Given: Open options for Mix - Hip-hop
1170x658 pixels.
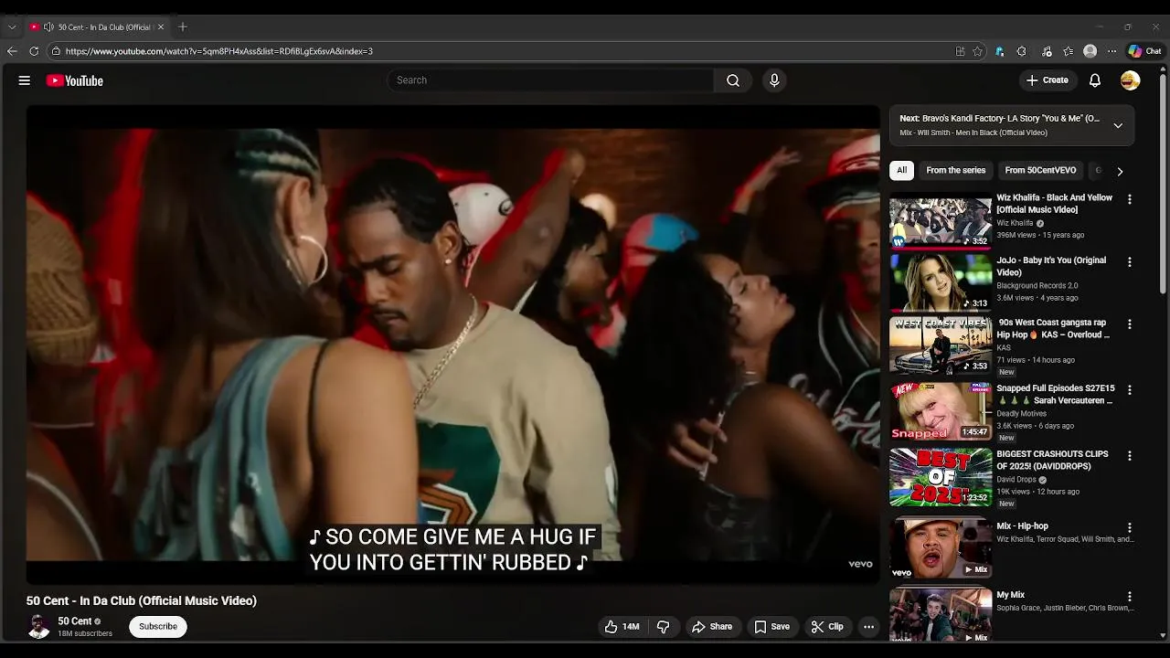Looking at the screenshot, I should (x=1129, y=528).
